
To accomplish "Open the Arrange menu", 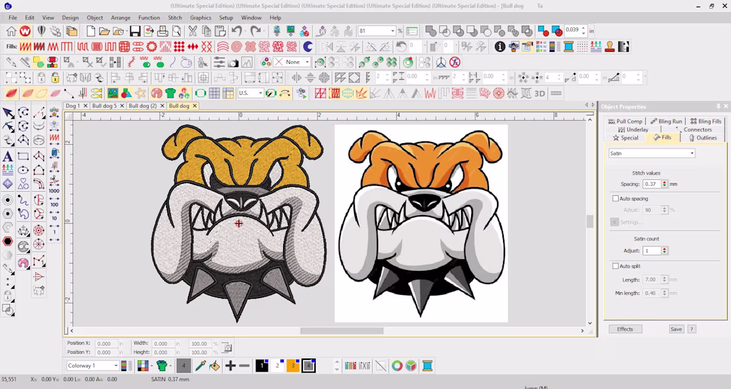I will pyautogui.click(x=121, y=18).
